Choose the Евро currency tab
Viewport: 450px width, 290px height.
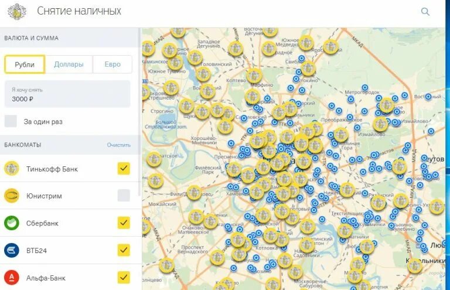(112, 64)
